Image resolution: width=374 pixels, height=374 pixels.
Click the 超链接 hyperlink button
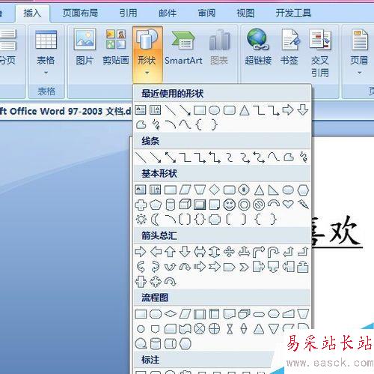tap(258, 47)
